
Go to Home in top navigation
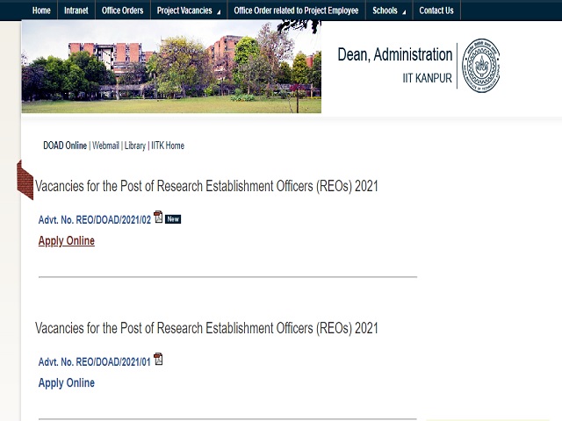41,11
